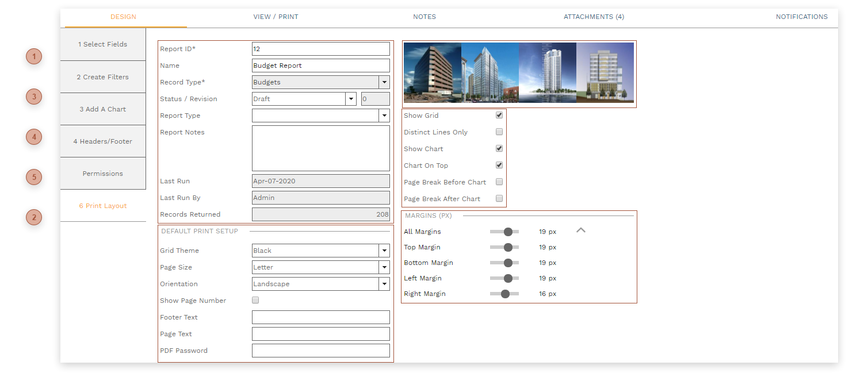The image size is (849, 377).
Task: Go to the Select Fields step
Action: (103, 44)
